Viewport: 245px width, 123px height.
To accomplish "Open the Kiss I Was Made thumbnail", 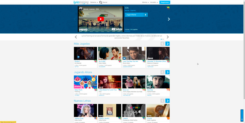I will coord(110,82).
